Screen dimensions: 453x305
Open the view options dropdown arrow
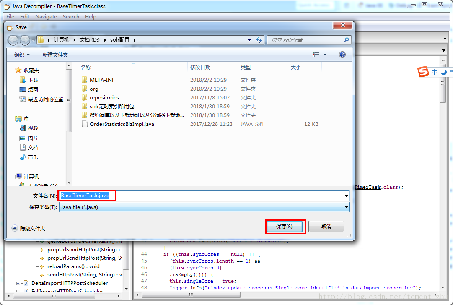[x=325, y=55]
